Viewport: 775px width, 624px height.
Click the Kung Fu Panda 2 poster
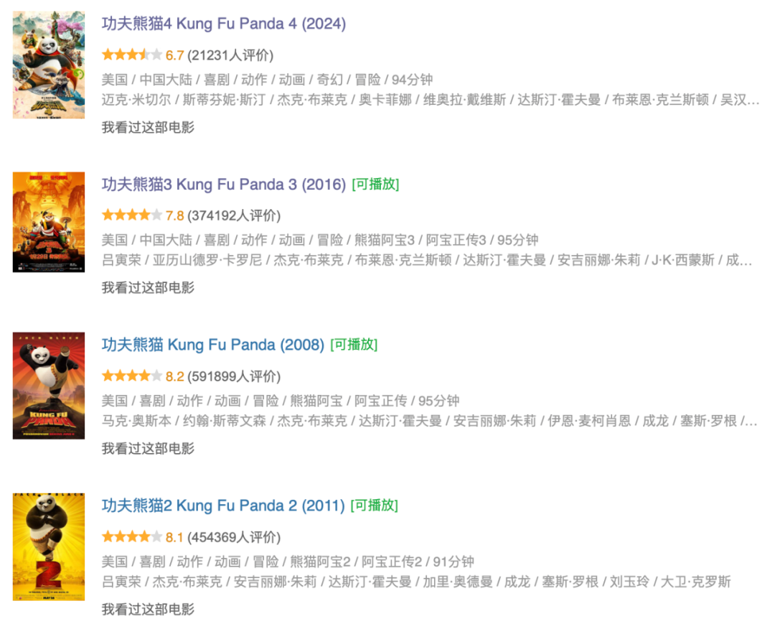(49, 546)
